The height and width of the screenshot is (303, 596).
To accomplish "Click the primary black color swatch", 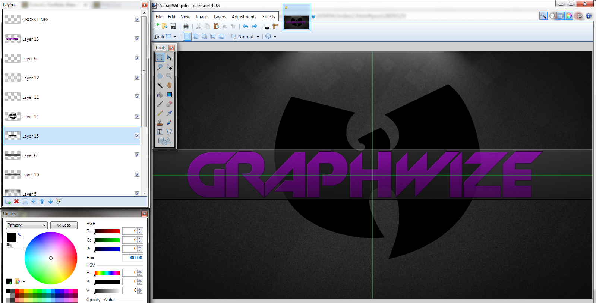I will [11, 237].
